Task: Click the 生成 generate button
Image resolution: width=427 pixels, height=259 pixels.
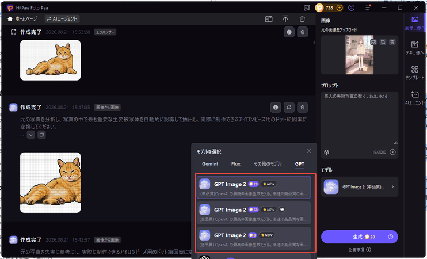Action: click(360, 237)
